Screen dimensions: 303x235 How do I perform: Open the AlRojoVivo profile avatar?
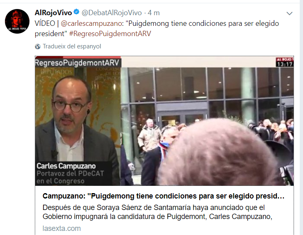tap(17, 21)
